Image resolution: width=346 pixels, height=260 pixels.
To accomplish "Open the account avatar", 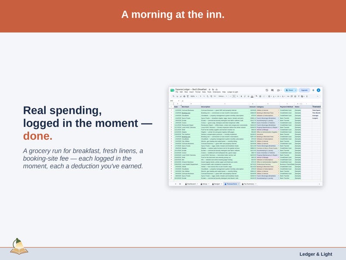I will [319, 90].
